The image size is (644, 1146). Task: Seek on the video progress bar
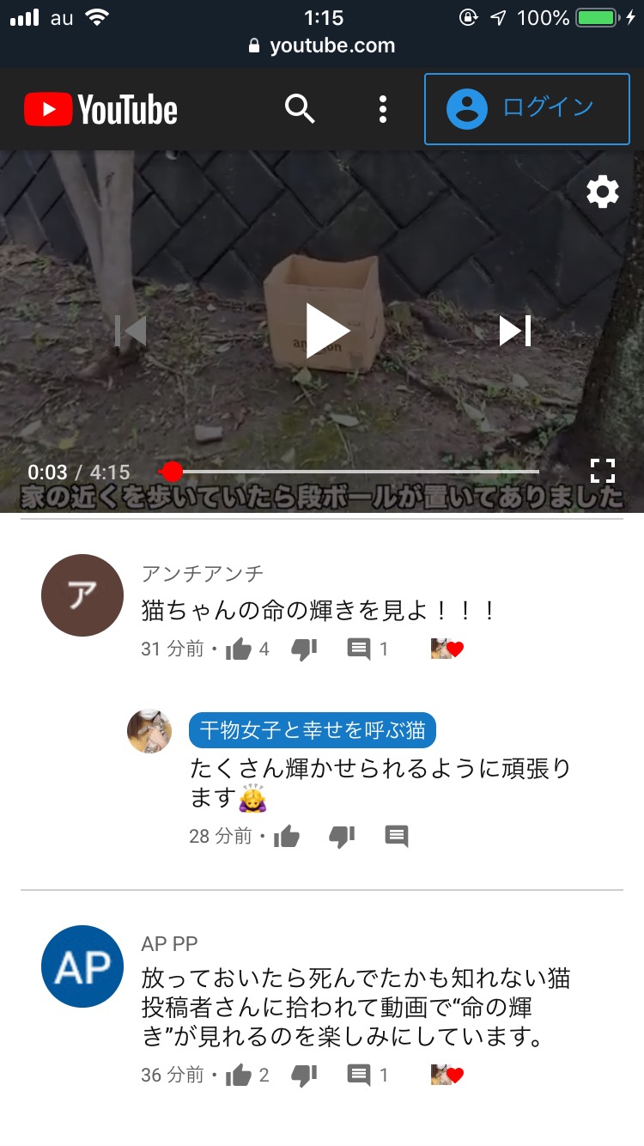pos(350,472)
